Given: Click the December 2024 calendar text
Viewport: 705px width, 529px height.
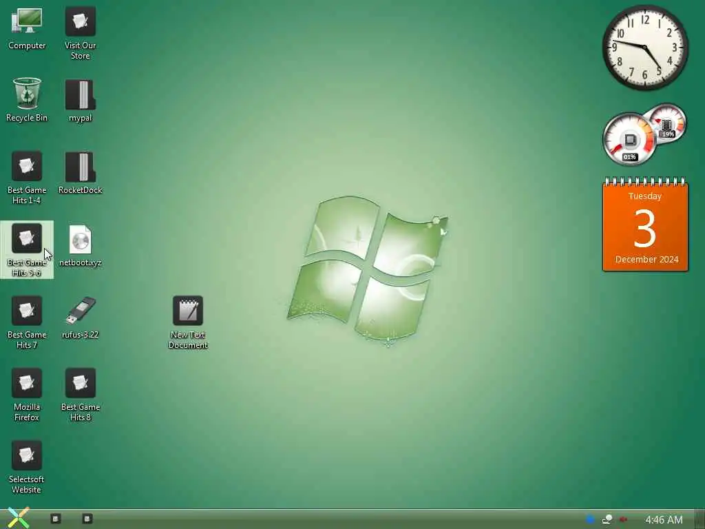Looking at the screenshot, I should tap(646, 260).
